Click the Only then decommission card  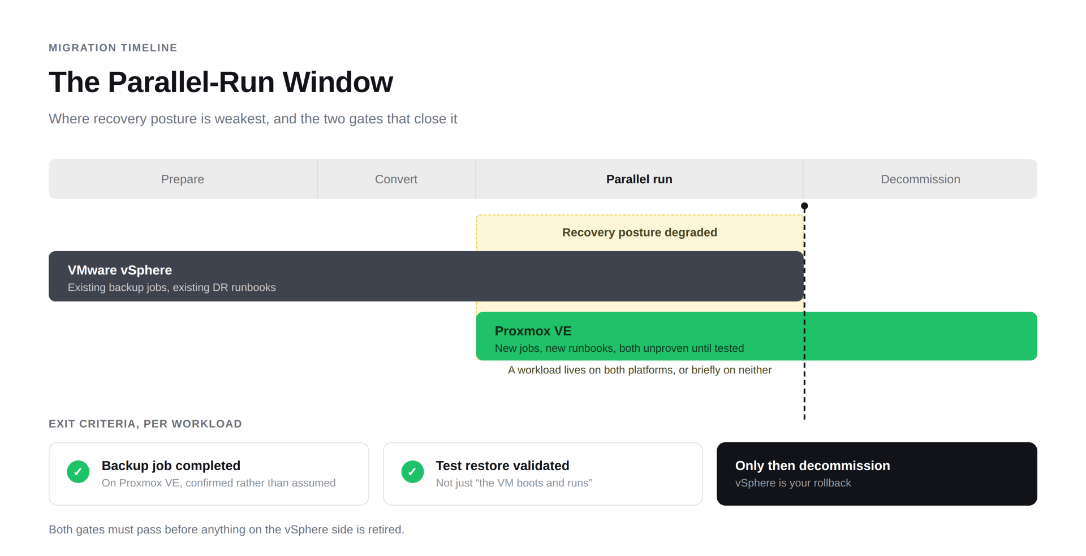pyautogui.click(x=877, y=474)
